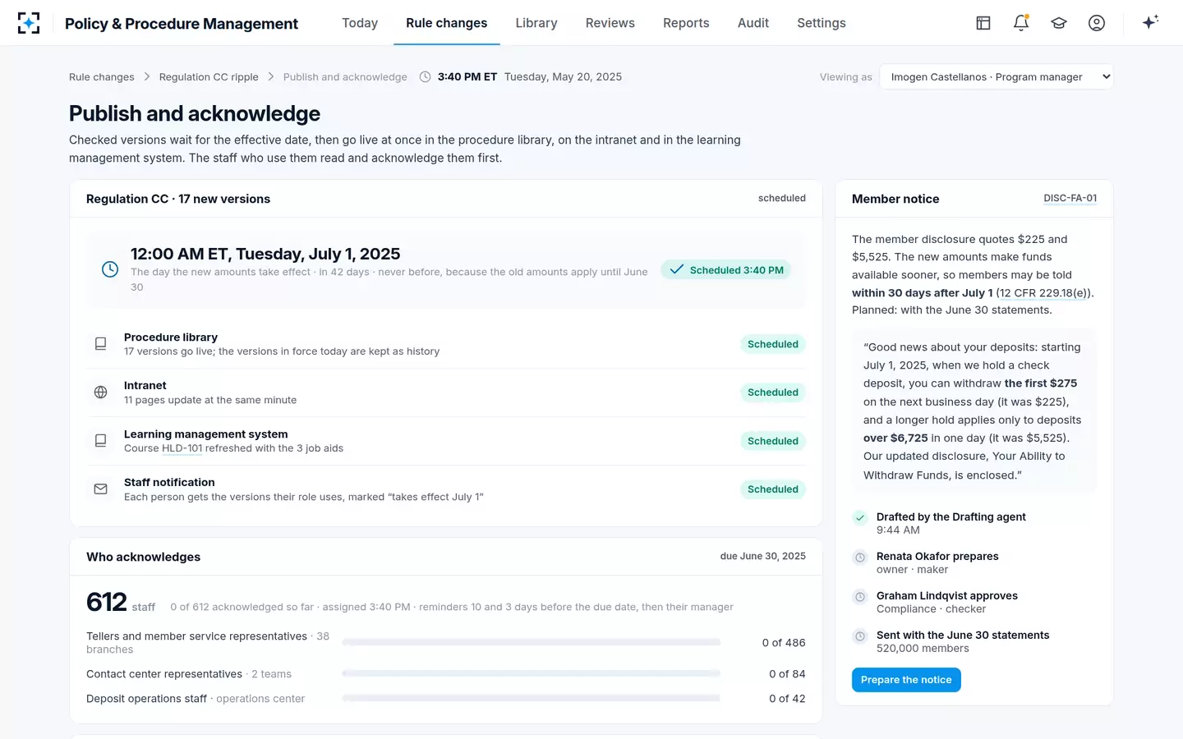Open the user profile icon

(1097, 23)
